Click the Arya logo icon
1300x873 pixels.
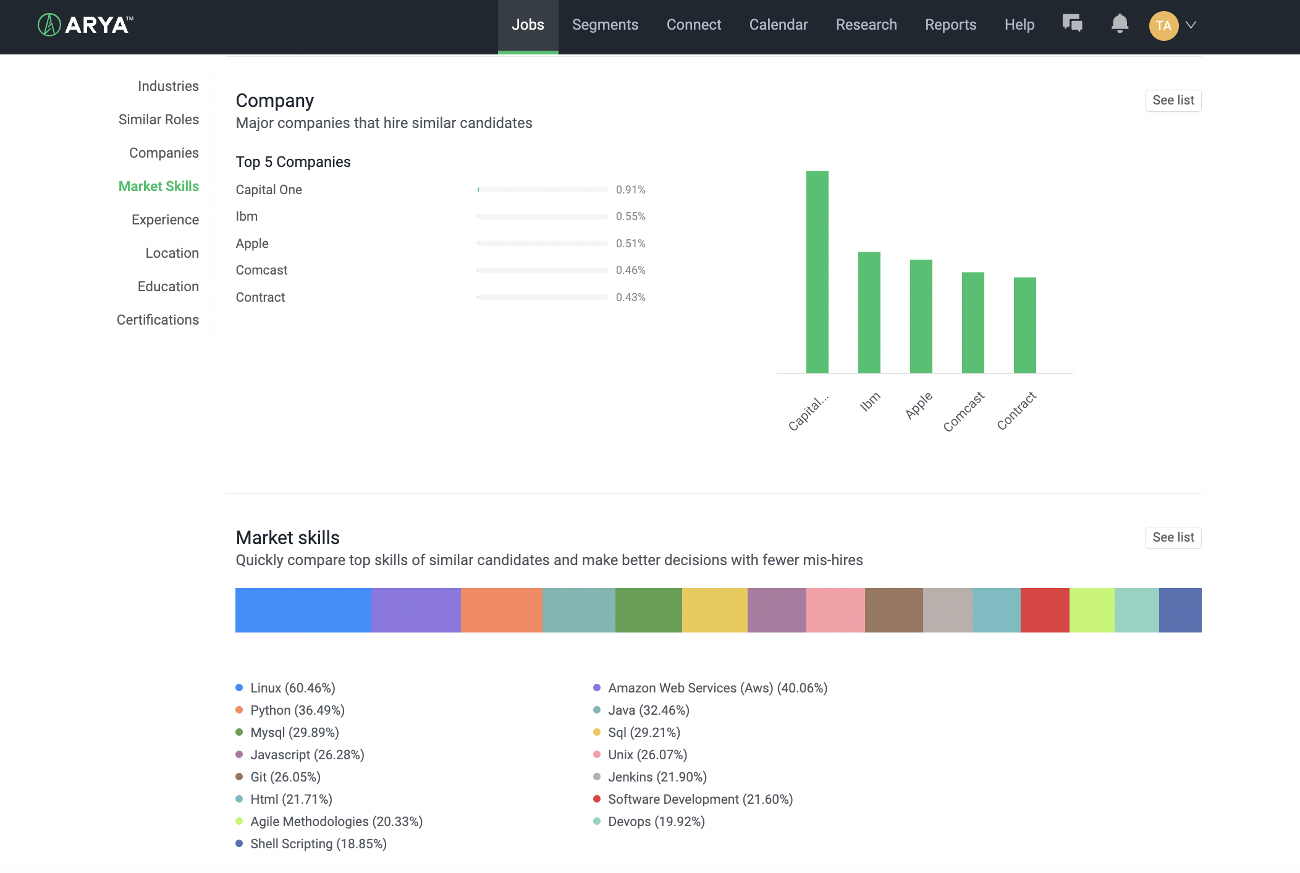[49, 25]
